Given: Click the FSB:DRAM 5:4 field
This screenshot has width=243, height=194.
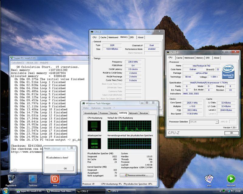Looking at the screenshot, I should point(133,65).
